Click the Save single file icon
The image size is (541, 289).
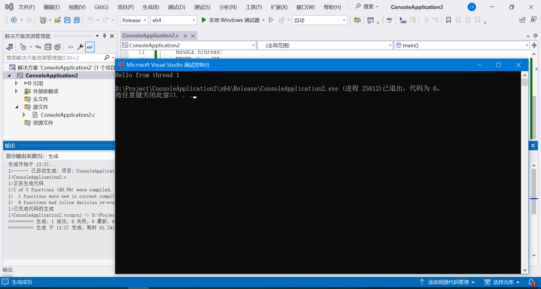coord(67,20)
